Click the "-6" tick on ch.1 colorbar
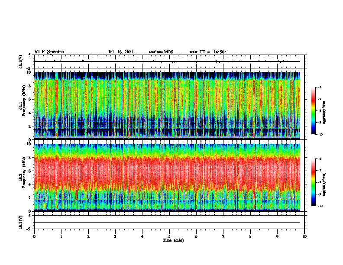The image size is (343, 265). pos(320,87)
